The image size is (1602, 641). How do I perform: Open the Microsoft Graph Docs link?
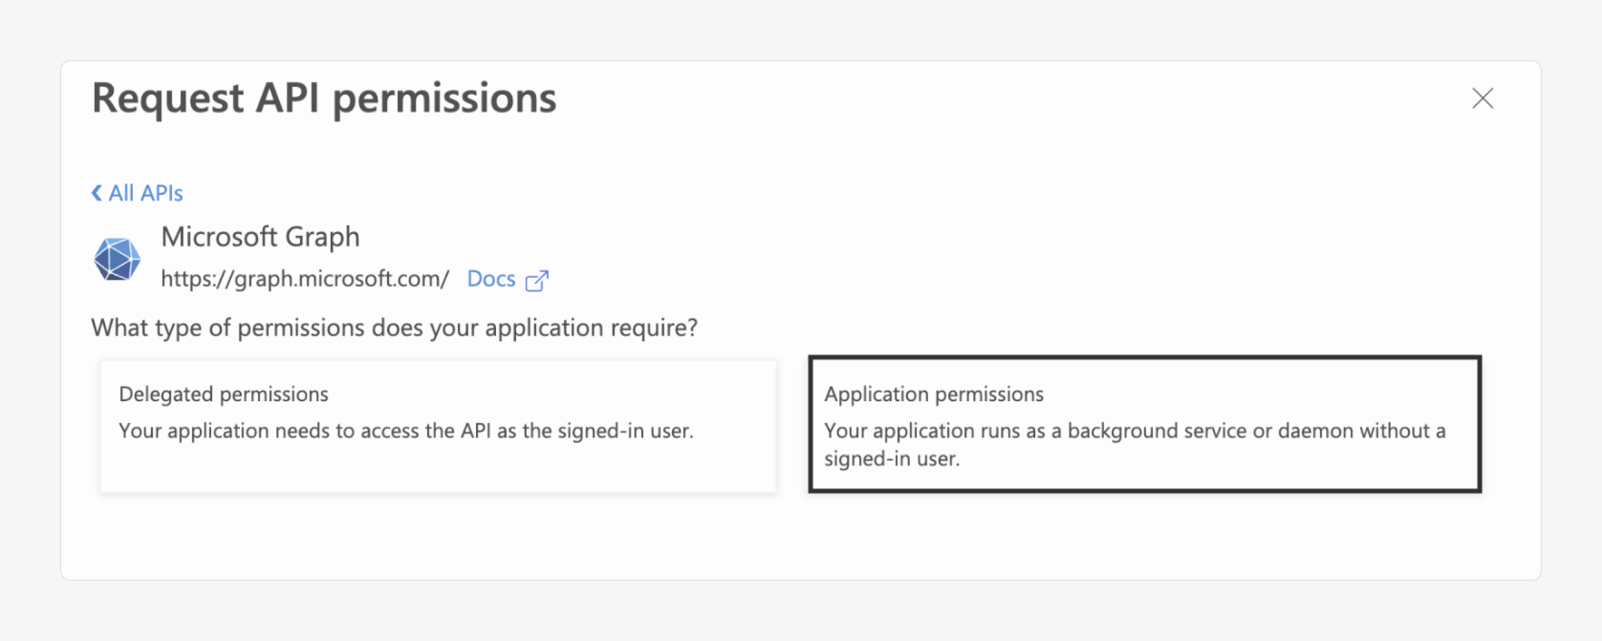click(491, 279)
